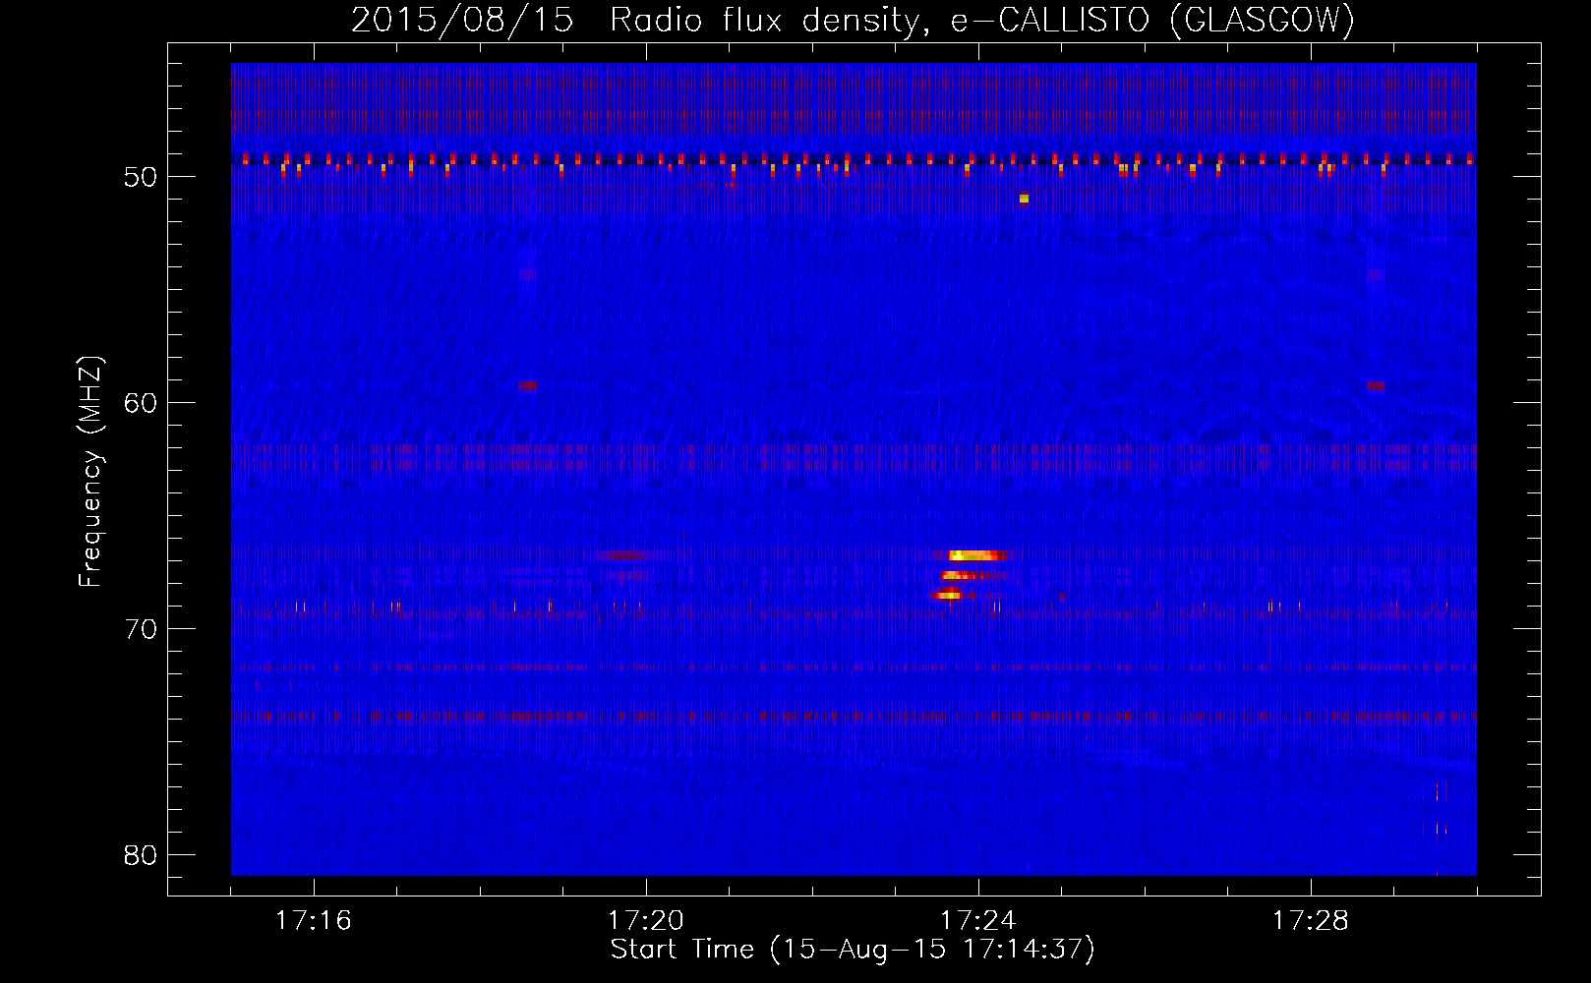Click the 70 frequency tick label
Image resolution: width=1591 pixels, height=983 pixels.
[141, 629]
